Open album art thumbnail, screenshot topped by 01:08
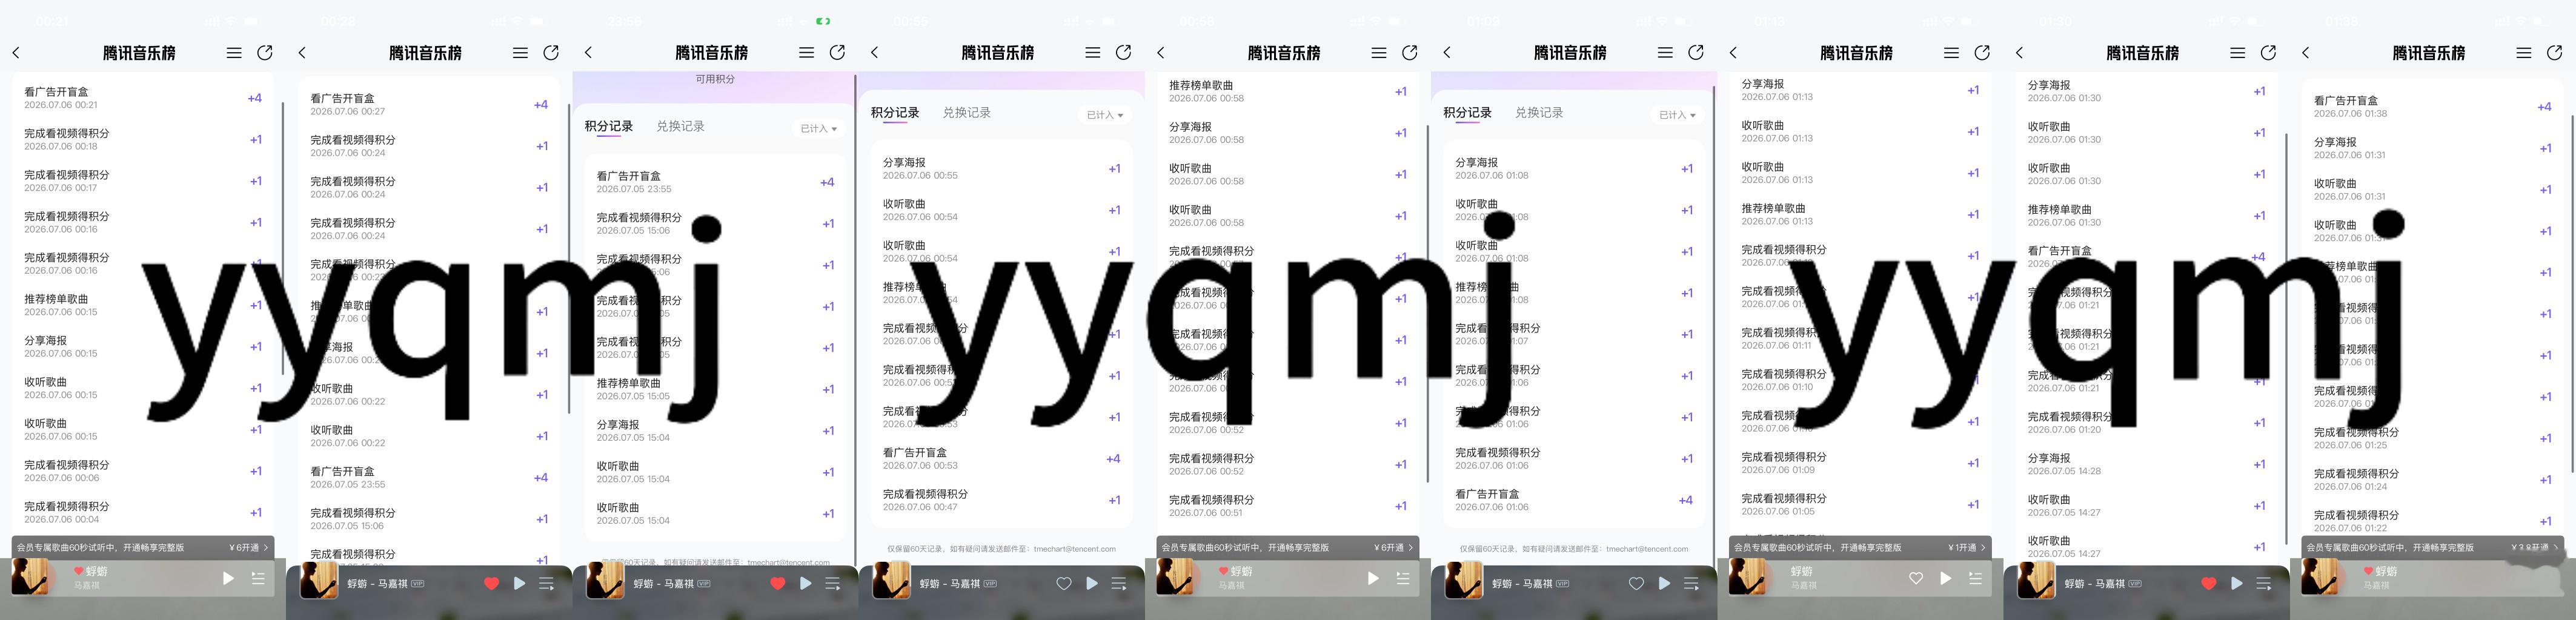Screen dimensions: 2576x620 coord(1464,580)
